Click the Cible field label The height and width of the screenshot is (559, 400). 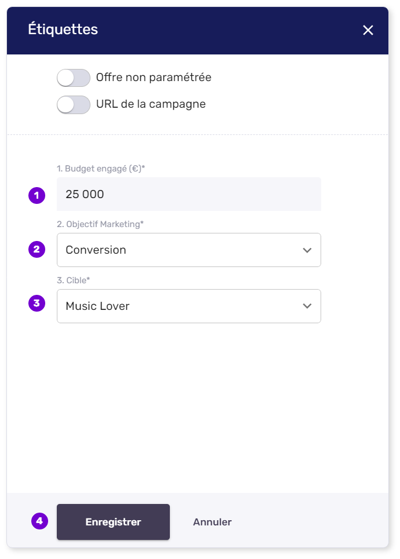click(x=74, y=280)
